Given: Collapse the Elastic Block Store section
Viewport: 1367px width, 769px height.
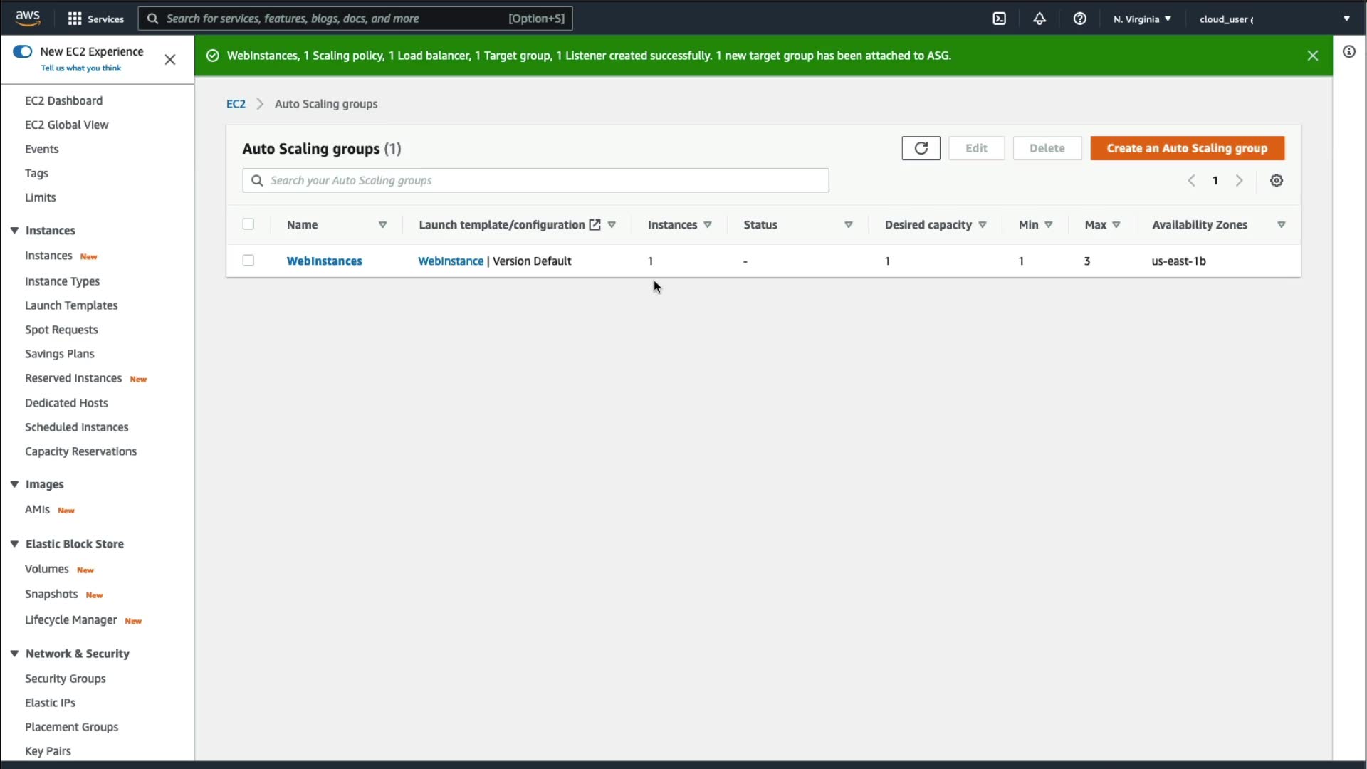Looking at the screenshot, I should tap(14, 544).
